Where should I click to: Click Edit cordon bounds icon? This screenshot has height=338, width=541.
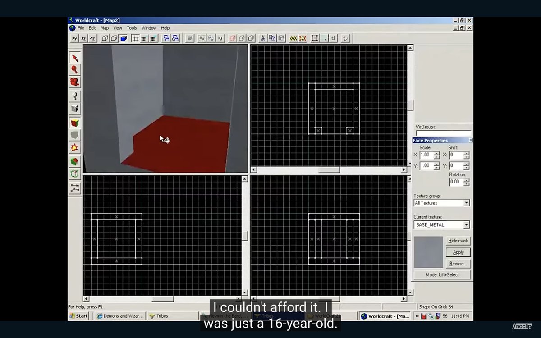[303, 38]
